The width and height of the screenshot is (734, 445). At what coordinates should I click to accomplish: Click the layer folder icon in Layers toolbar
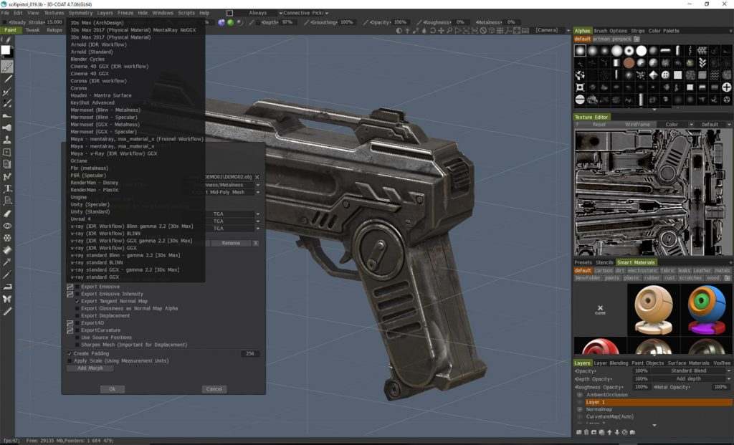point(632,432)
